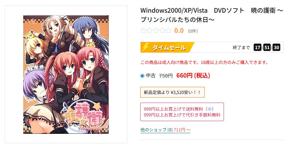The image size is (293, 144).
Task: Click the fifth rating star
Action: click(168, 30)
